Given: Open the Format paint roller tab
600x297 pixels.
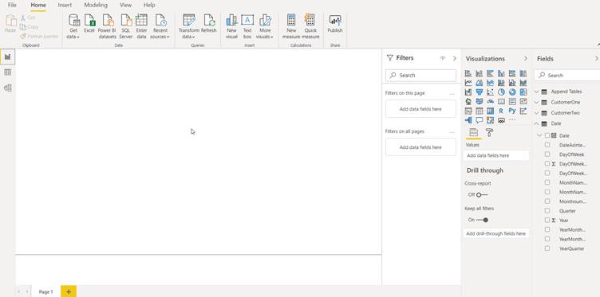Looking at the screenshot, I should pos(489,132).
